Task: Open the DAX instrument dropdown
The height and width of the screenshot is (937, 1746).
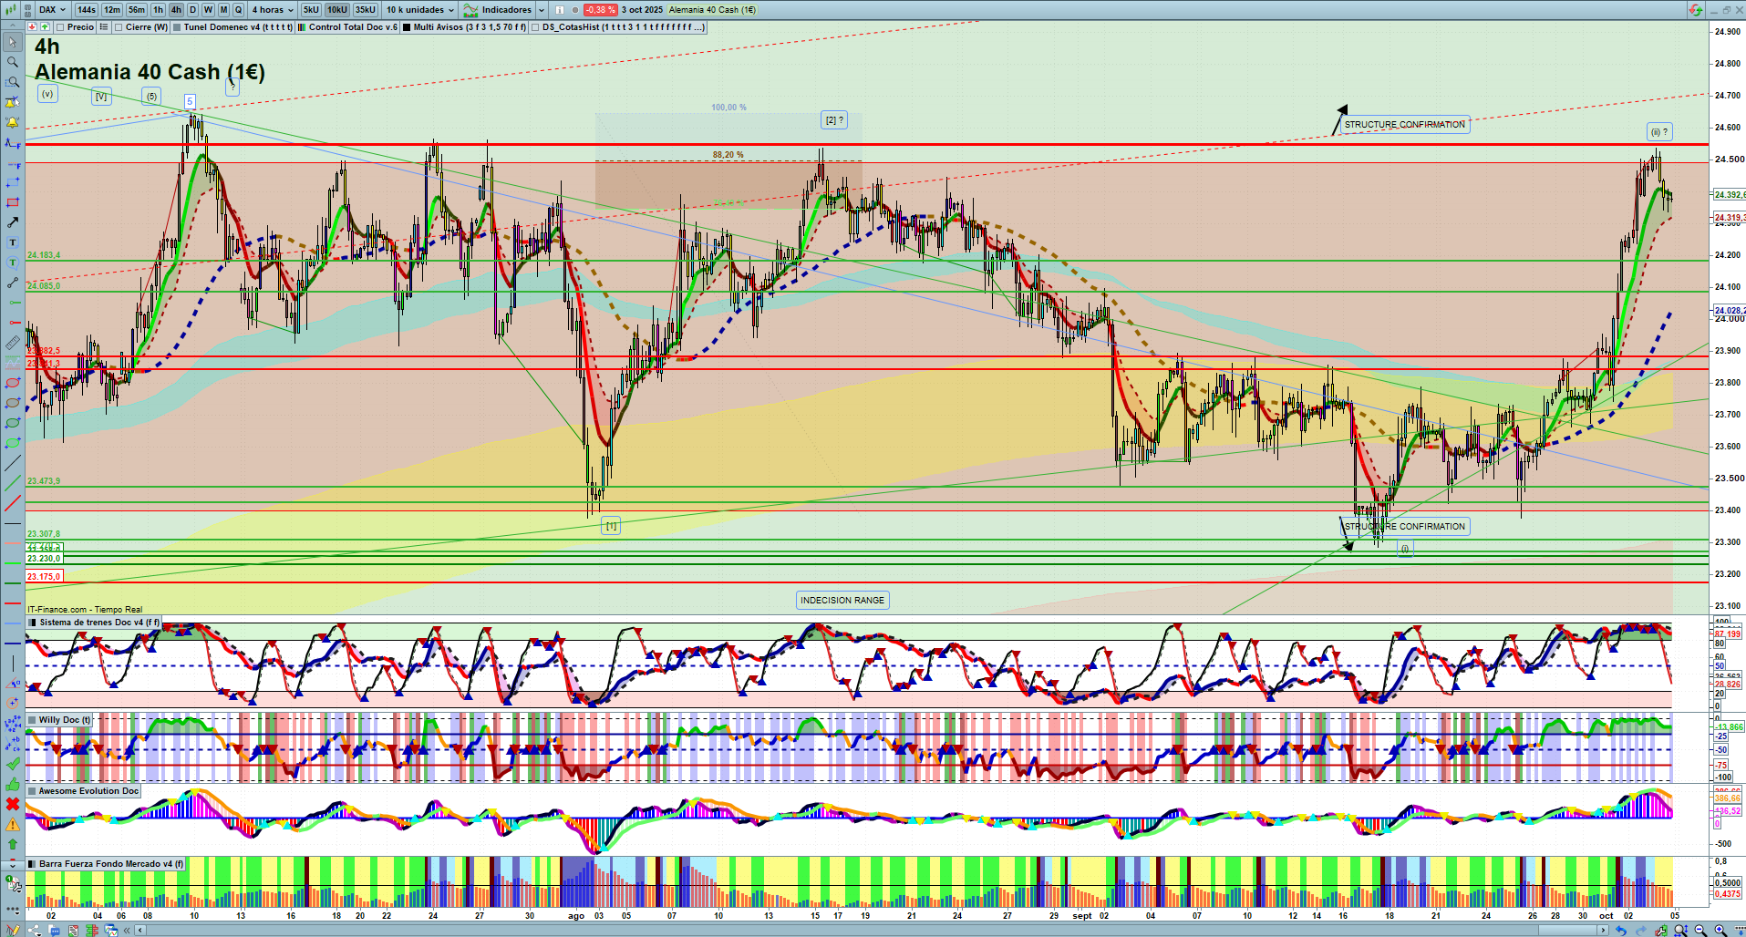Action: [51, 10]
